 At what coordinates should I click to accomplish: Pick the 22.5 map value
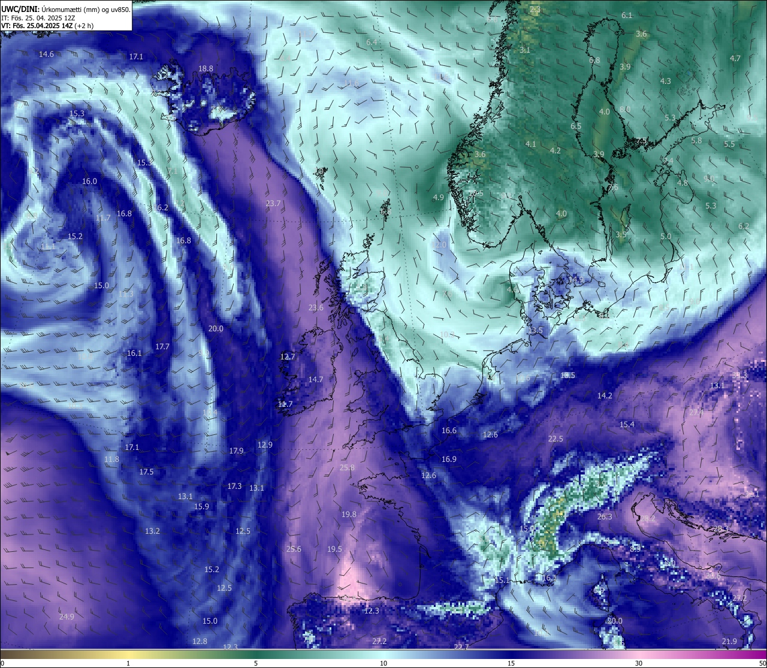[x=555, y=439]
